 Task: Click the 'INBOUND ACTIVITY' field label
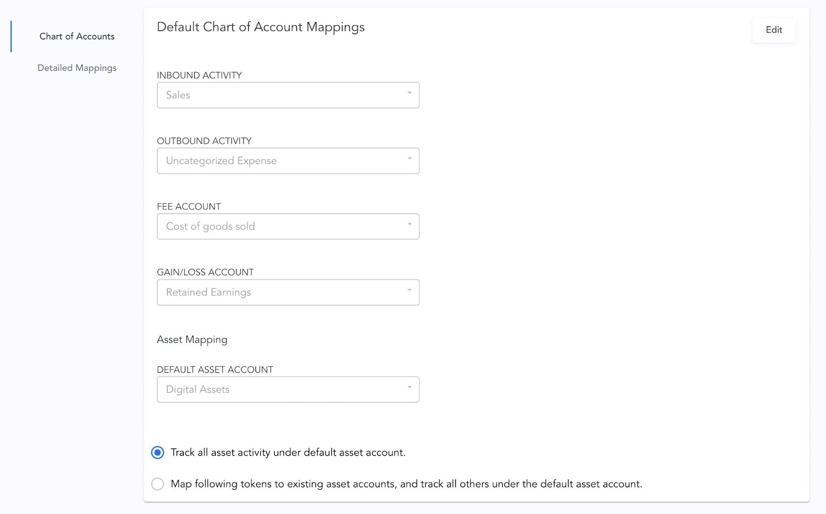pos(199,75)
